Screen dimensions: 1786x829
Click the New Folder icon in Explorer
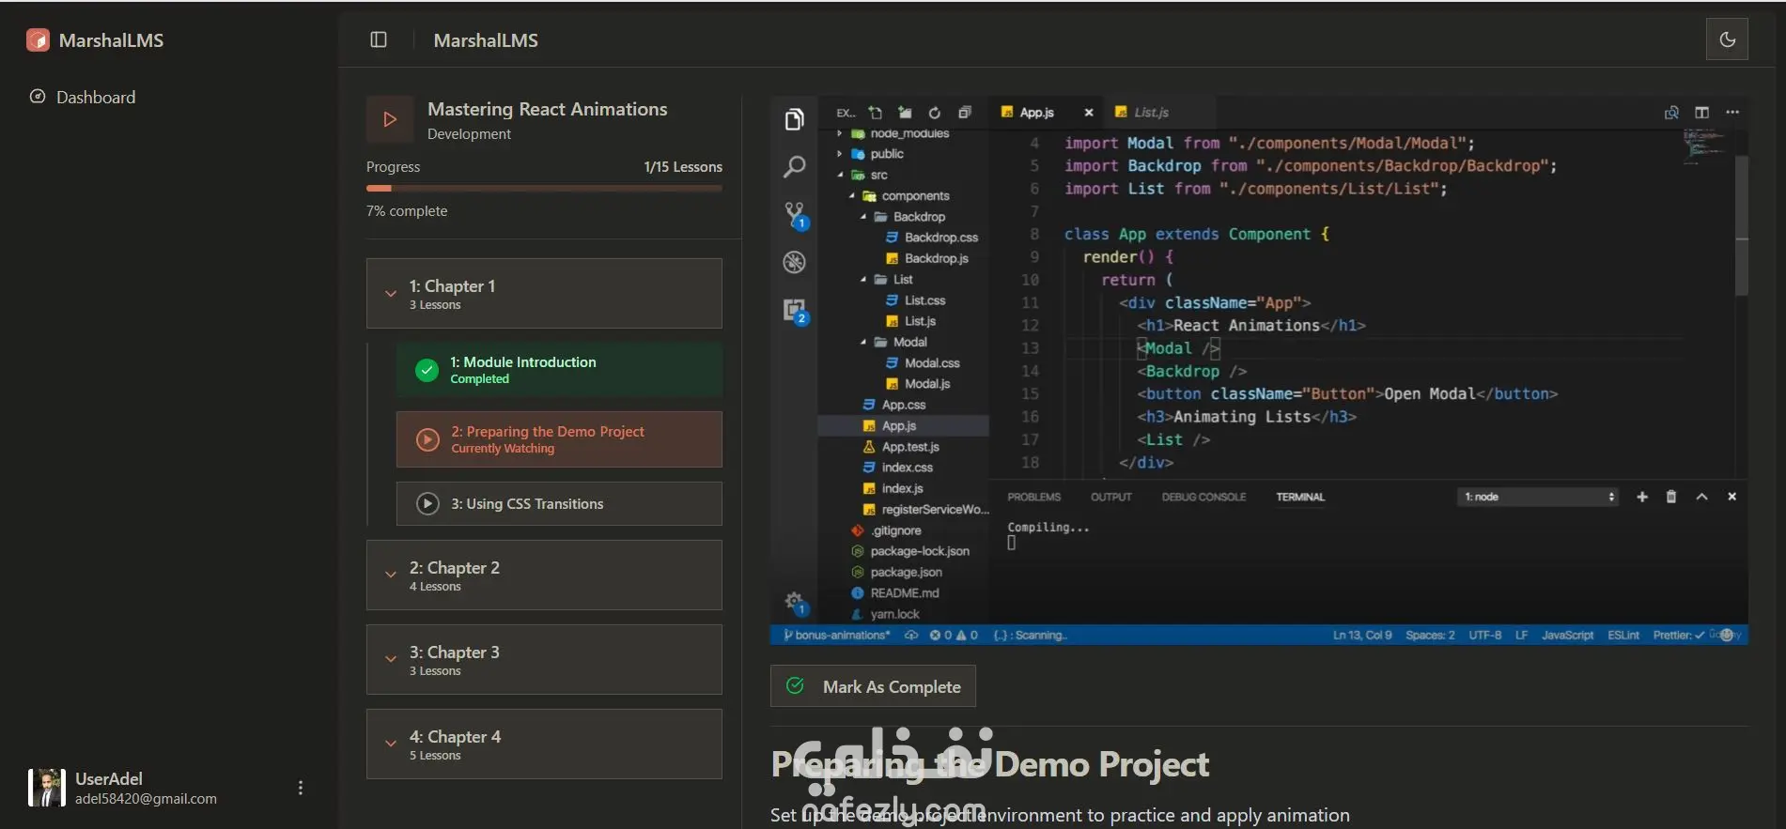pyautogui.click(x=905, y=113)
